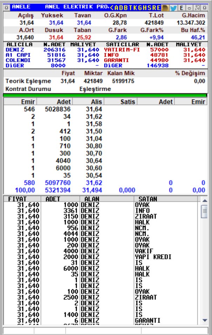Click the G.Hacim value '13.347.302'
The height and width of the screenshot is (335, 212).
pyautogui.click(x=191, y=23)
